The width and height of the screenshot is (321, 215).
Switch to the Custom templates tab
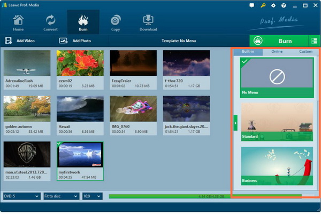click(305, 52)
